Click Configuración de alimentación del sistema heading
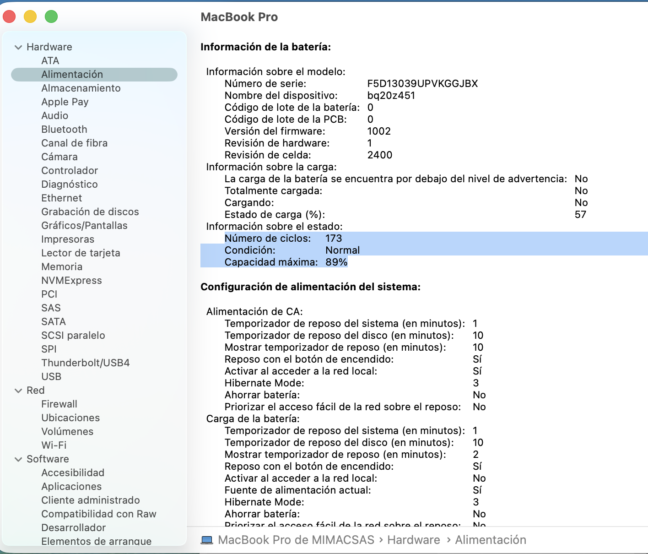 [x=311, y=287]
